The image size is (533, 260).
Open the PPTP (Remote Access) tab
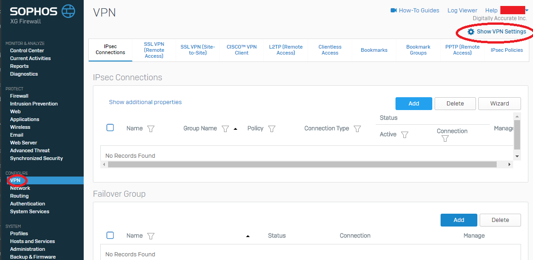pos(462,50)
